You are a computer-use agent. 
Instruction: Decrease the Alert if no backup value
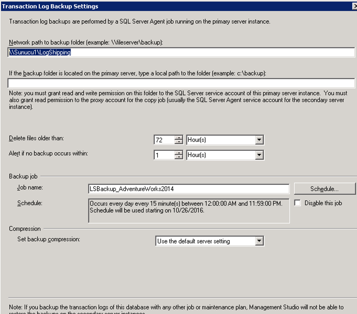(x=179, y=157)
